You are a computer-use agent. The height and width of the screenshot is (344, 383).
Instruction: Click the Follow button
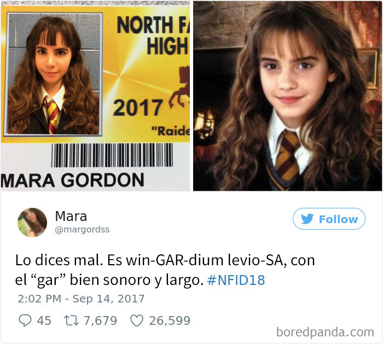(329, 219)
